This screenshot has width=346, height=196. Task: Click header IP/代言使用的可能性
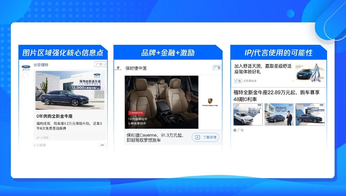click(278, 52)
